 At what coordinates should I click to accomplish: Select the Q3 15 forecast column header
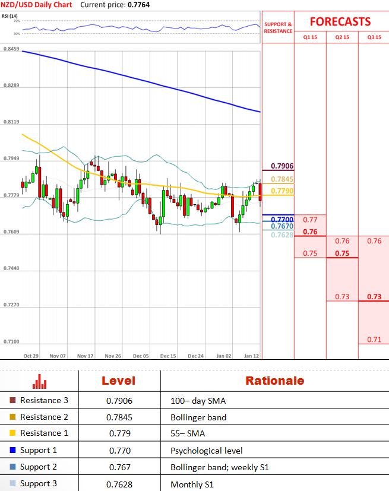(x=374, y=37)
